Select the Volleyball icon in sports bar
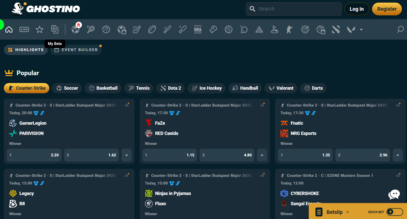The image size is (407, 219). coord(229,30)
